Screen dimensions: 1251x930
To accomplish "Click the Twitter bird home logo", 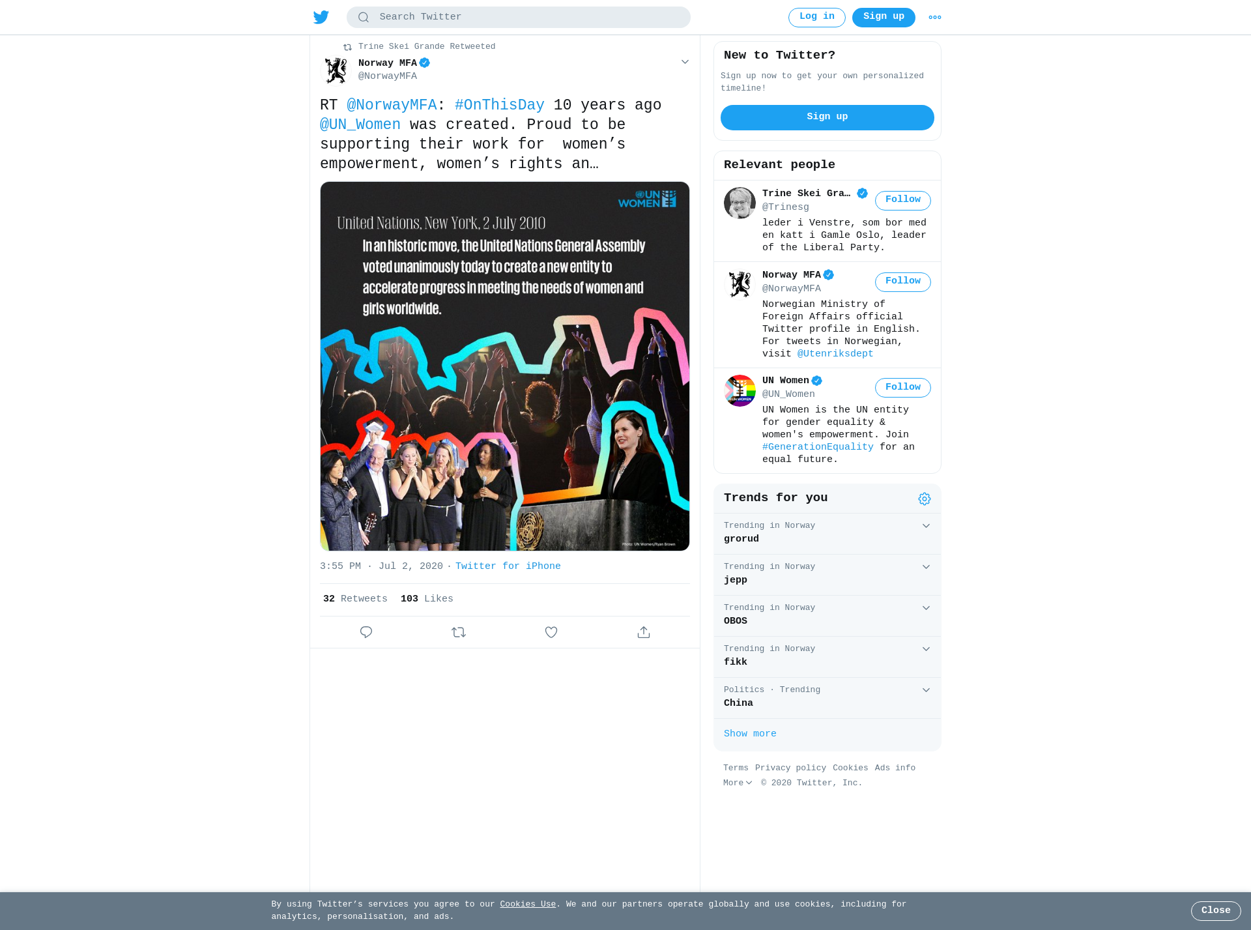I will point(321,17).
